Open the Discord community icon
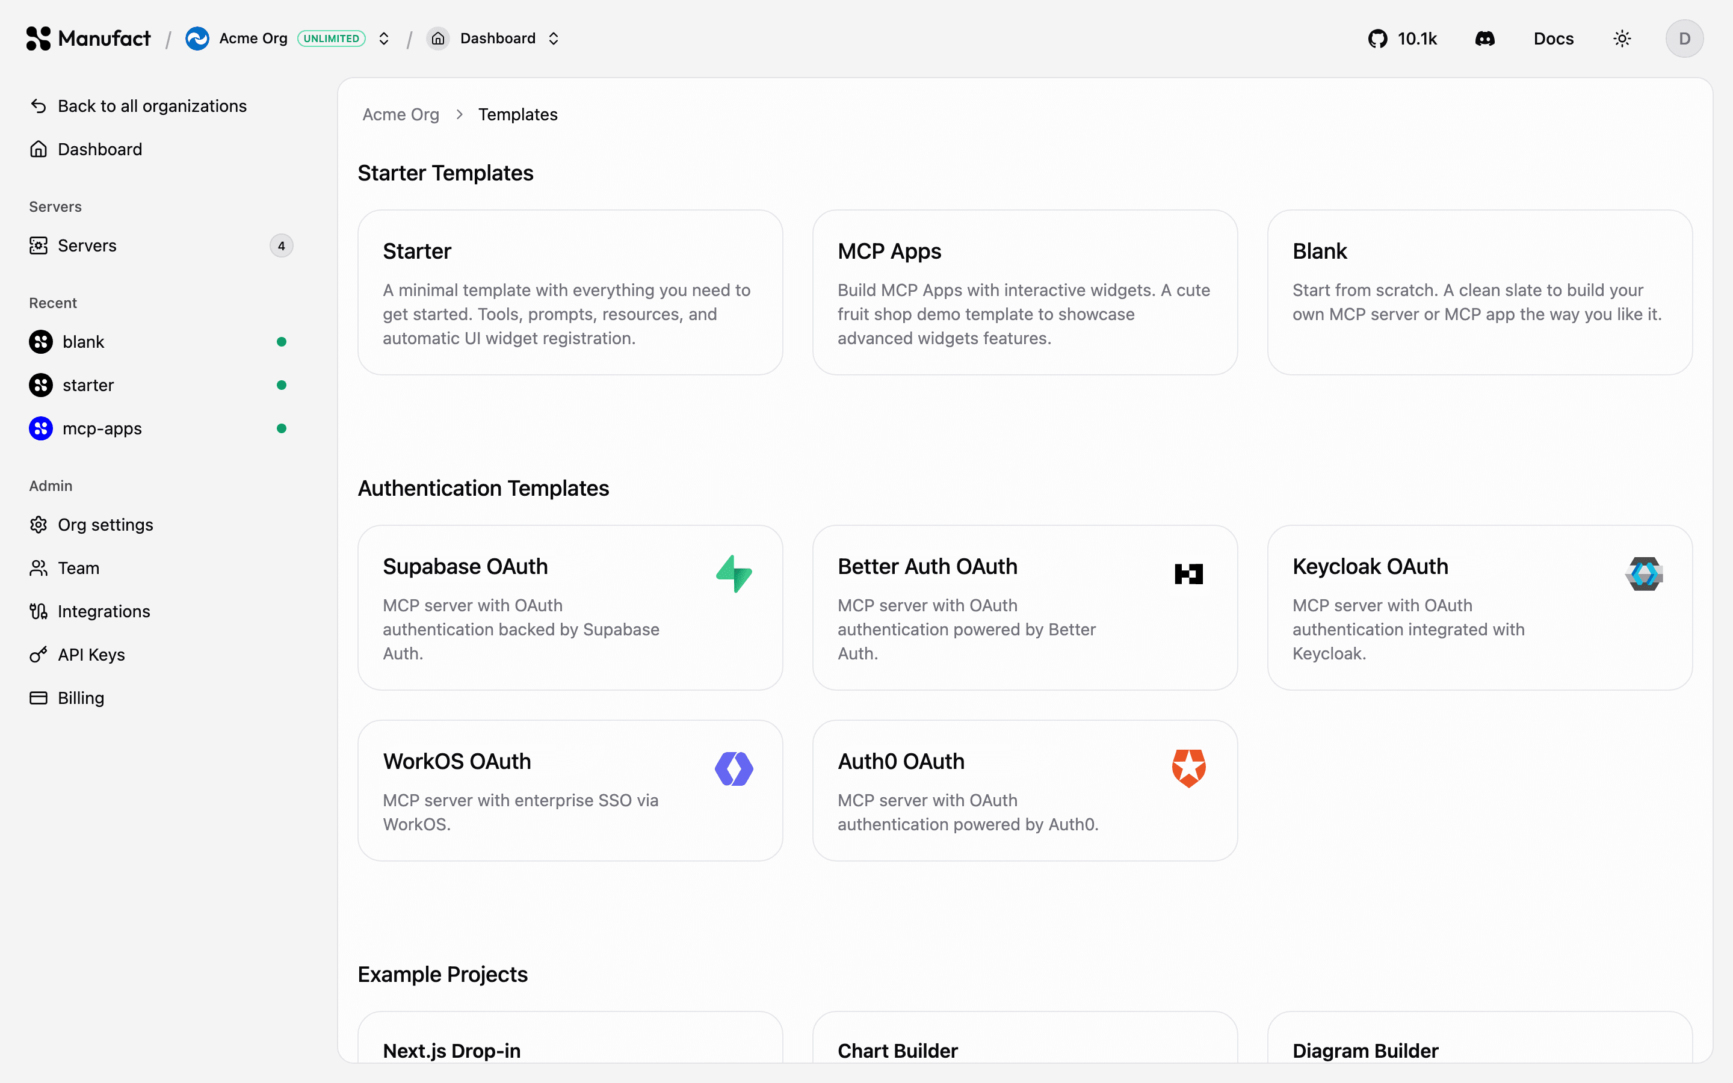 [1485, 39]
